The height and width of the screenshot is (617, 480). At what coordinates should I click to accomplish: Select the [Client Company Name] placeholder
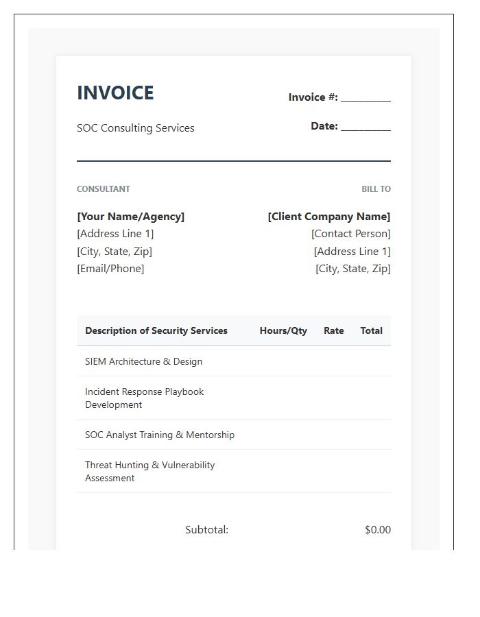point(329,217)
